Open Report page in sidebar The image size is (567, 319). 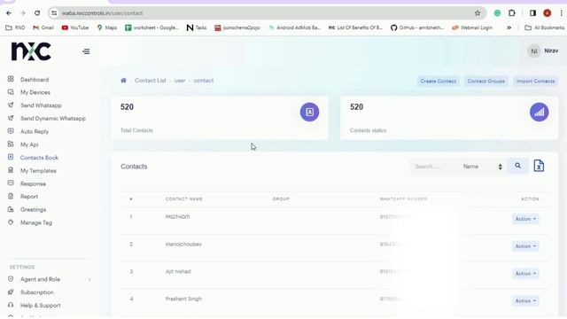tap(29, 197)
